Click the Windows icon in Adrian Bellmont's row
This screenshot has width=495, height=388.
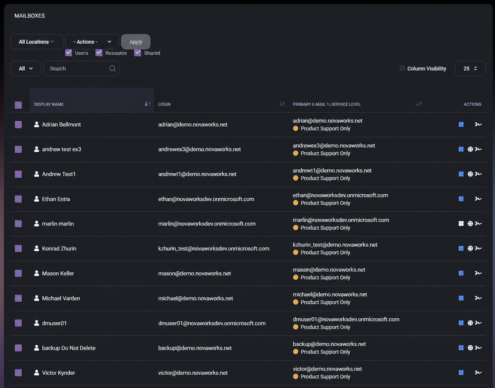(x=461, y=124)
